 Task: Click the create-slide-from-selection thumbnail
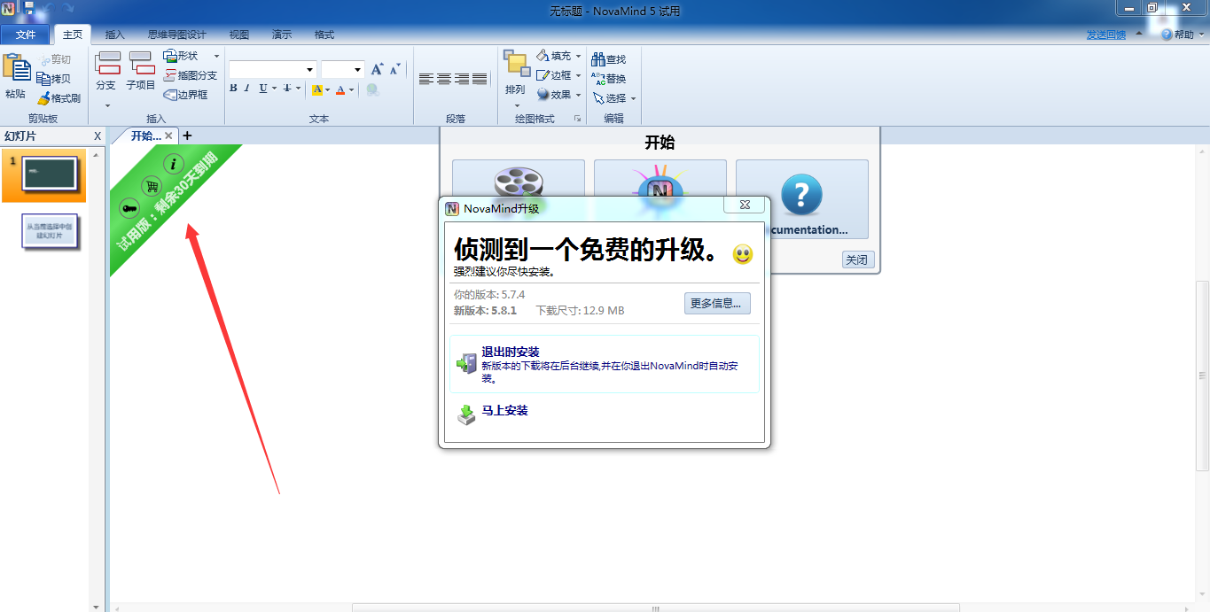[51, 232]
